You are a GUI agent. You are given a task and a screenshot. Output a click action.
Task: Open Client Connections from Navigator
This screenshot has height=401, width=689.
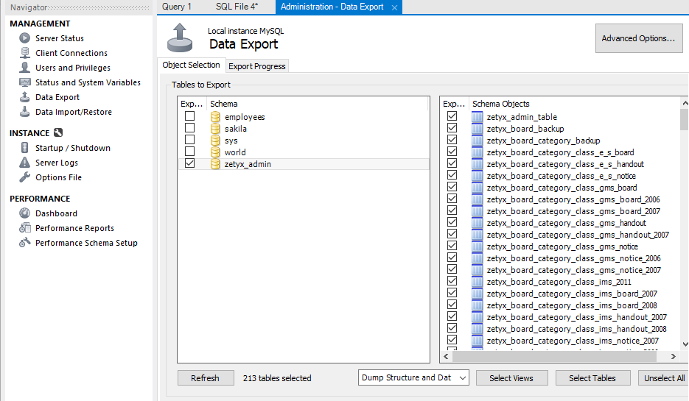click(71, 53)
